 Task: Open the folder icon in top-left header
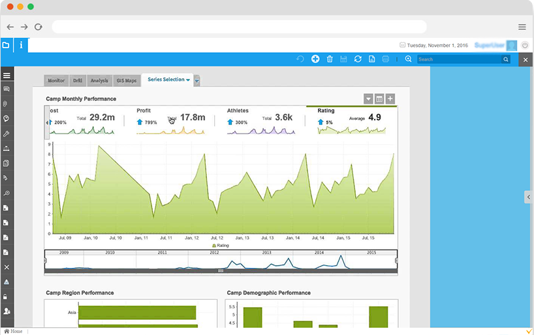tap(6, 45)
